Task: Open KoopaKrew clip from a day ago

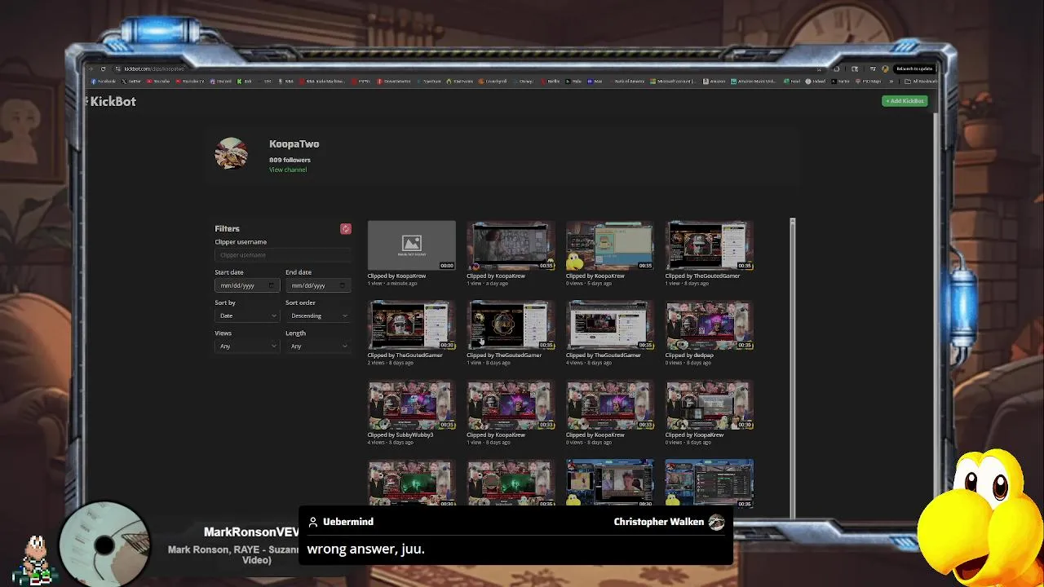Action: (x=511, y=245)
